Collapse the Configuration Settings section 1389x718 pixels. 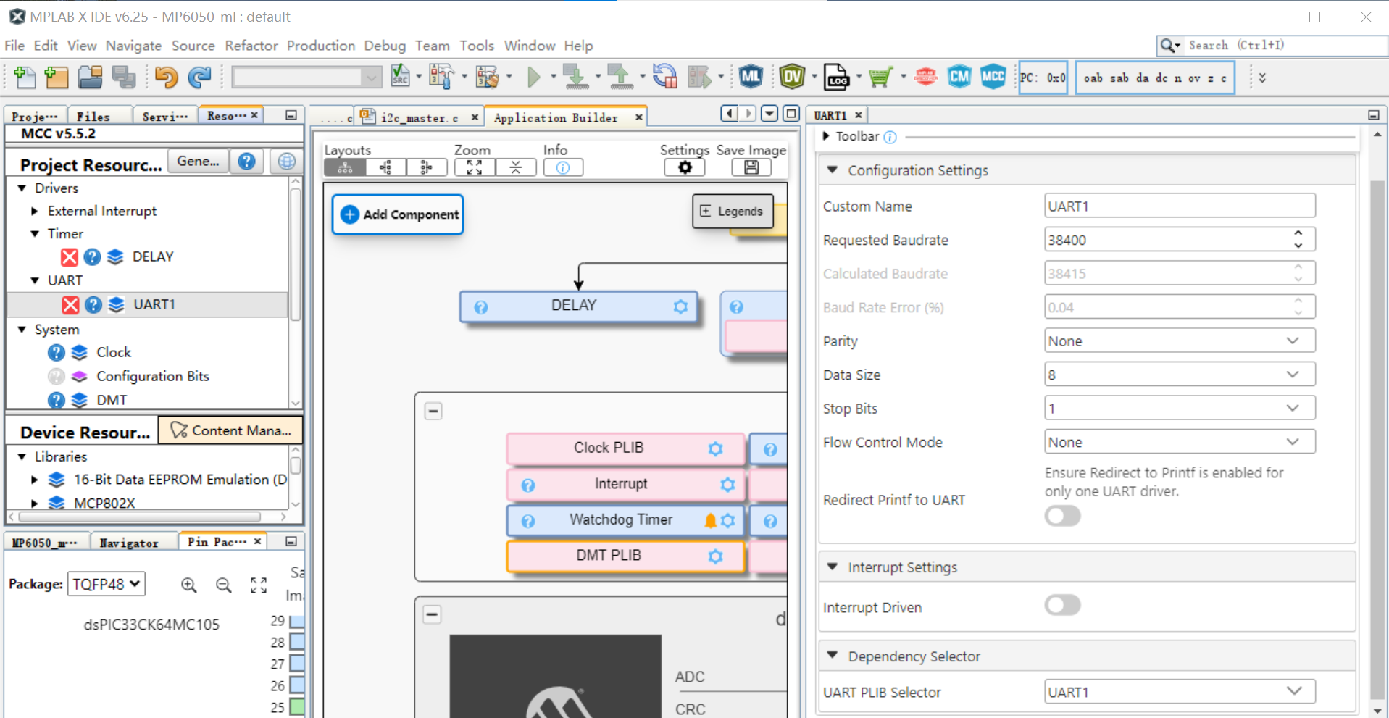pyautogui.click(x=833, y=170)
